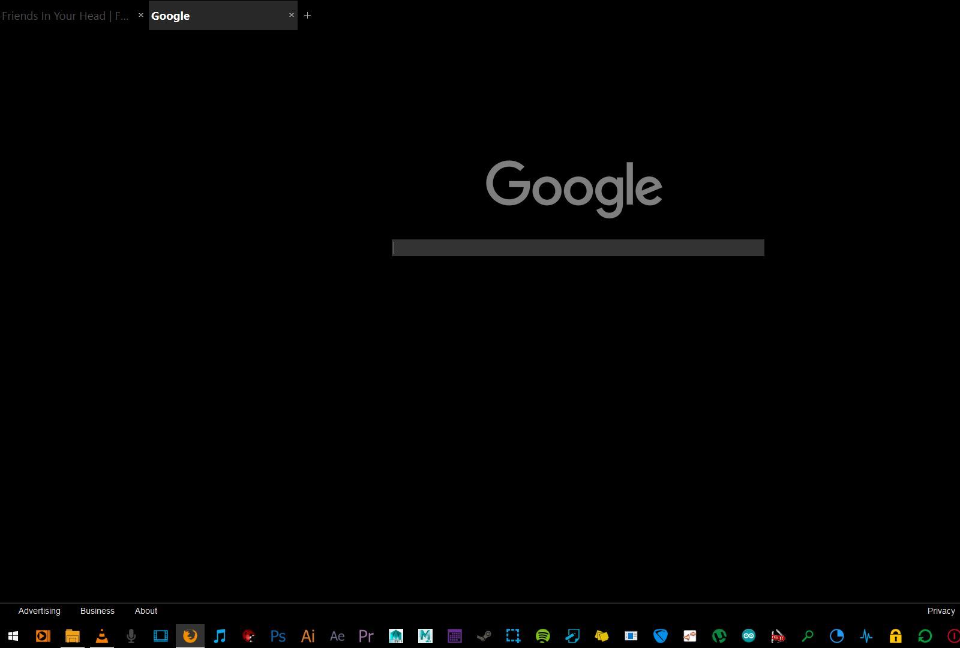Click the Google search input box

point(578,248)
